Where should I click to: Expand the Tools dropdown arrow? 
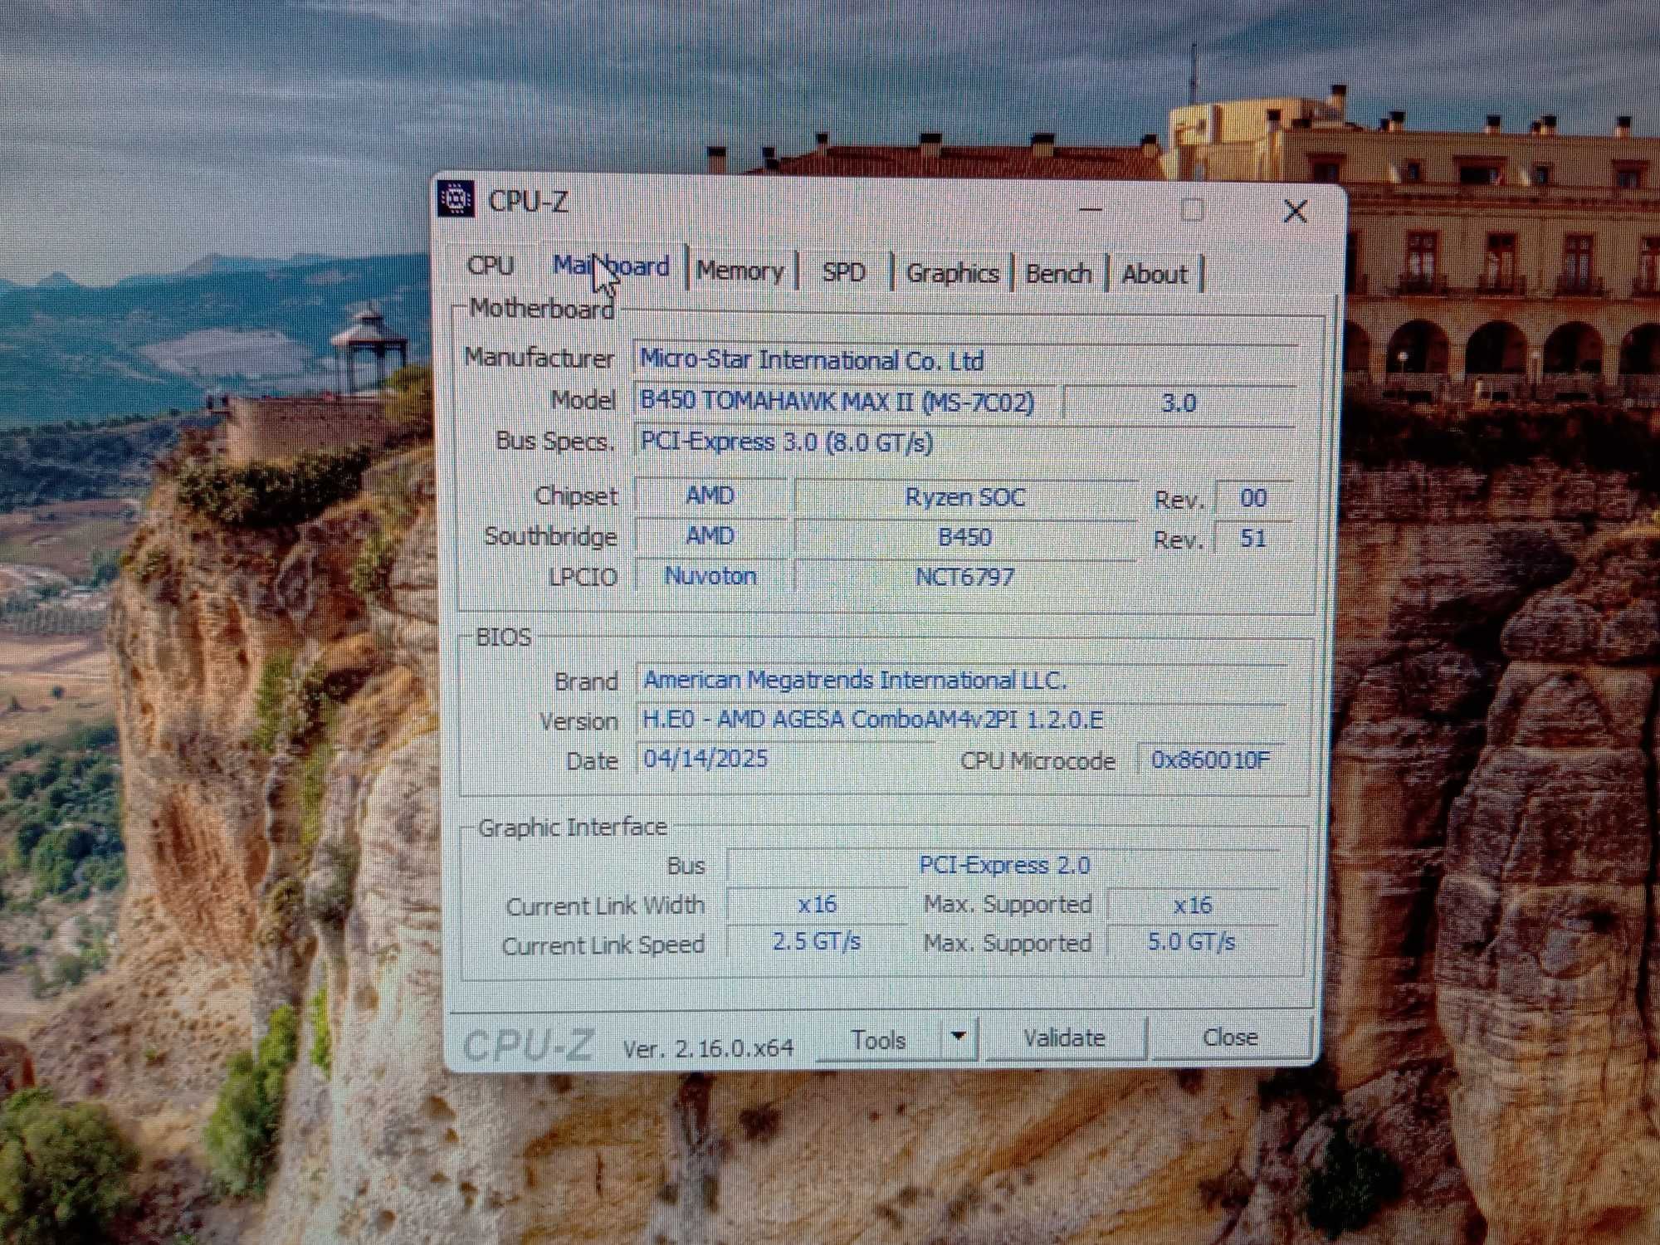[959, 1037]
